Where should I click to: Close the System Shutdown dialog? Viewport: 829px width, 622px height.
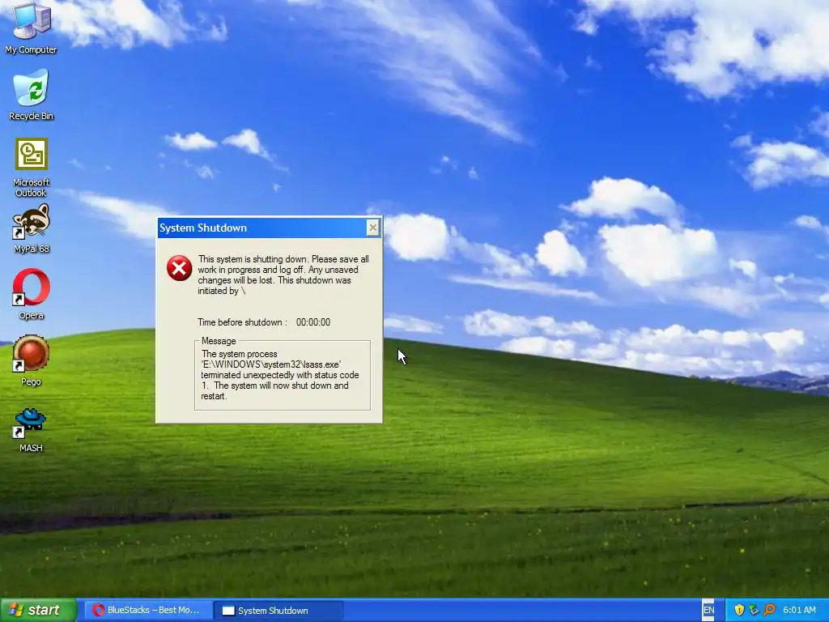372,228
